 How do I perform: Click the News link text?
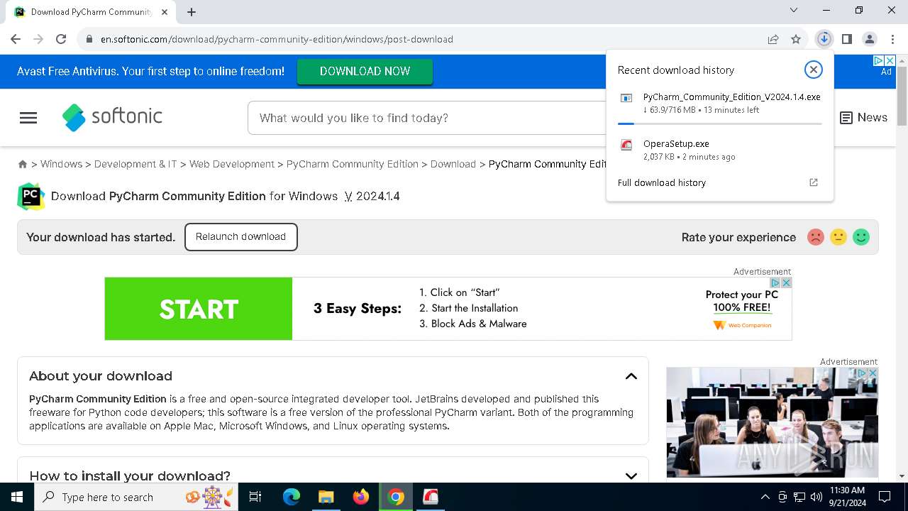(x=872, y=118)
